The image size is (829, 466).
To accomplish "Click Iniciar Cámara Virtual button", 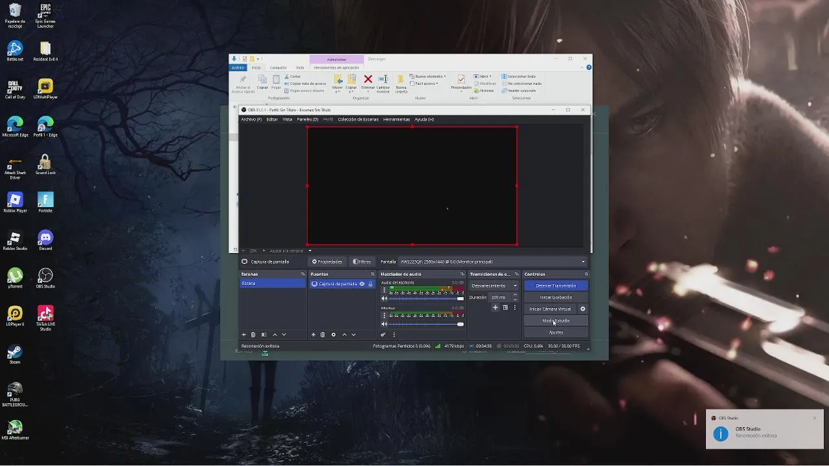I will (551, 309).
